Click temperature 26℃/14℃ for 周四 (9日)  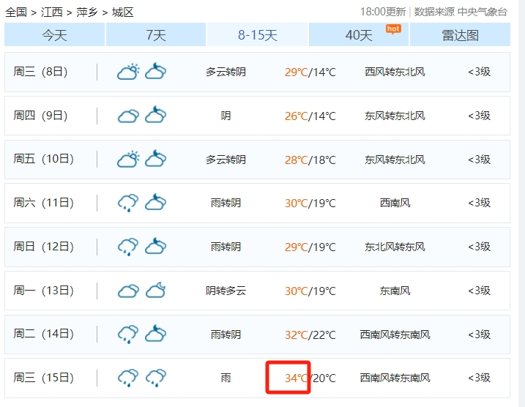[310, 116]
